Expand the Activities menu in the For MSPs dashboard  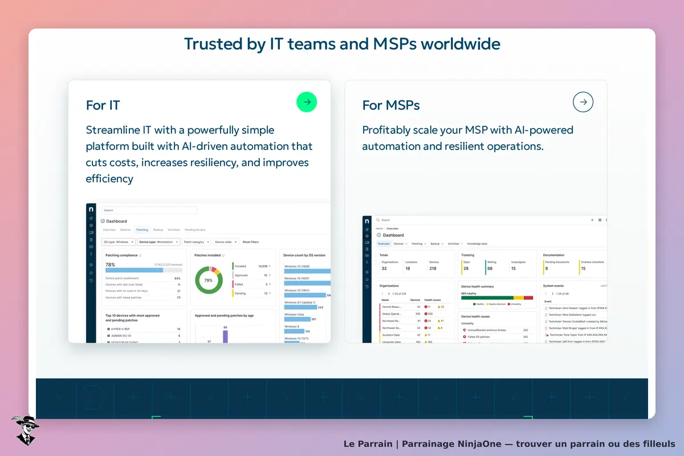[454, 243]
